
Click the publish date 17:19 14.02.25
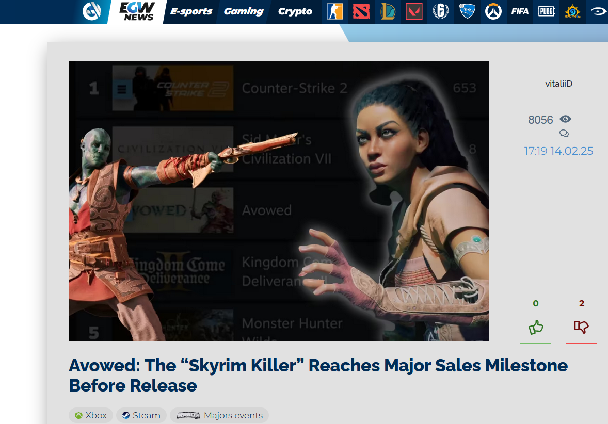pyautogui.click(x=558, y=151)
